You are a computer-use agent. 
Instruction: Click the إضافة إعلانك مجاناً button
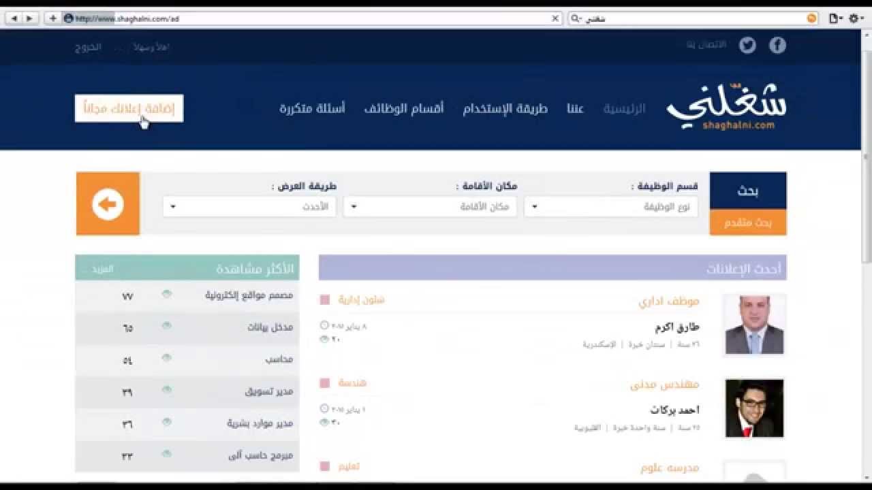point(129,108)
